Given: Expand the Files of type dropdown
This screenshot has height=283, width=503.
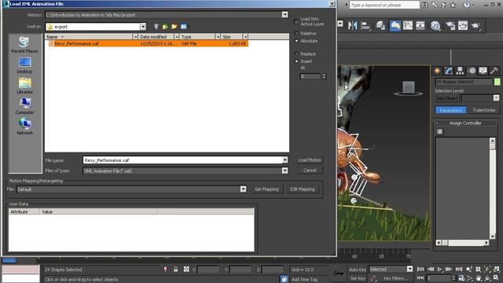Looking at the screenshot, I should click(285, 171).
